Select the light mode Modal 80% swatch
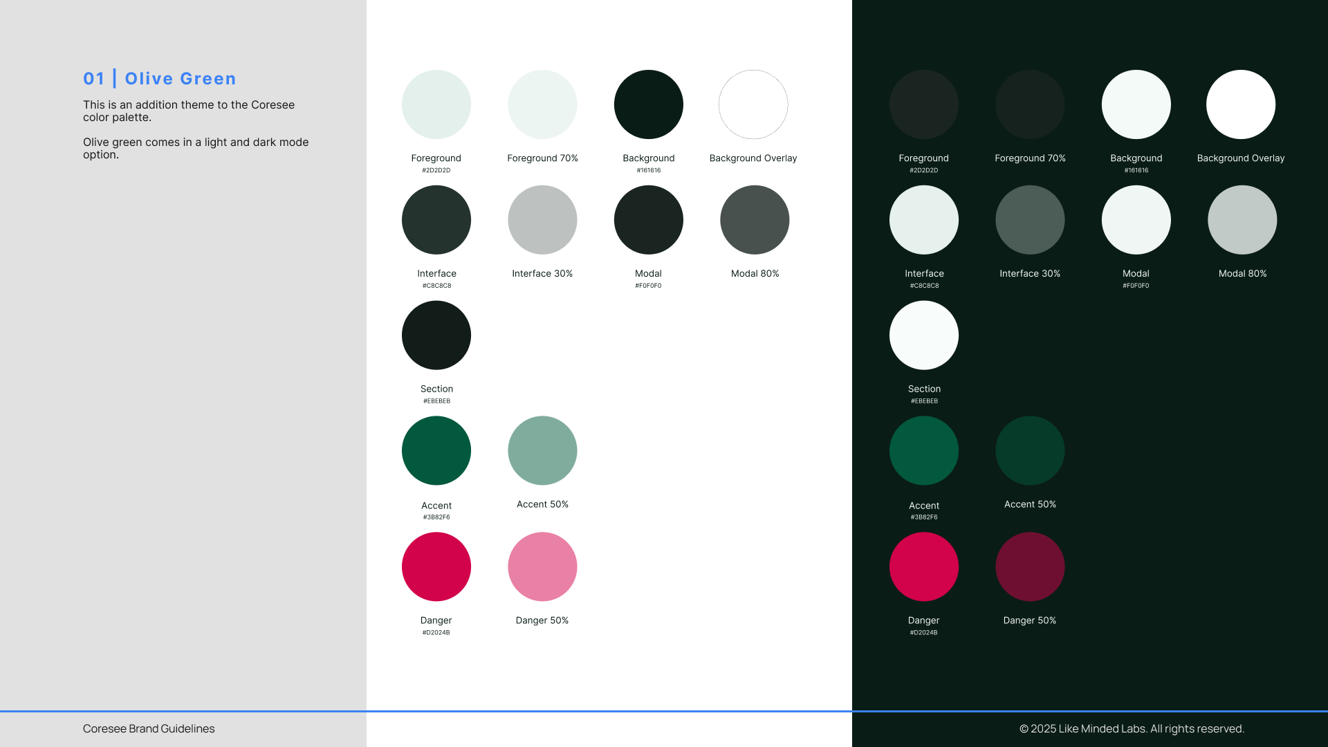Viewport: 1328px width, 747px height. tap(755, 220)
